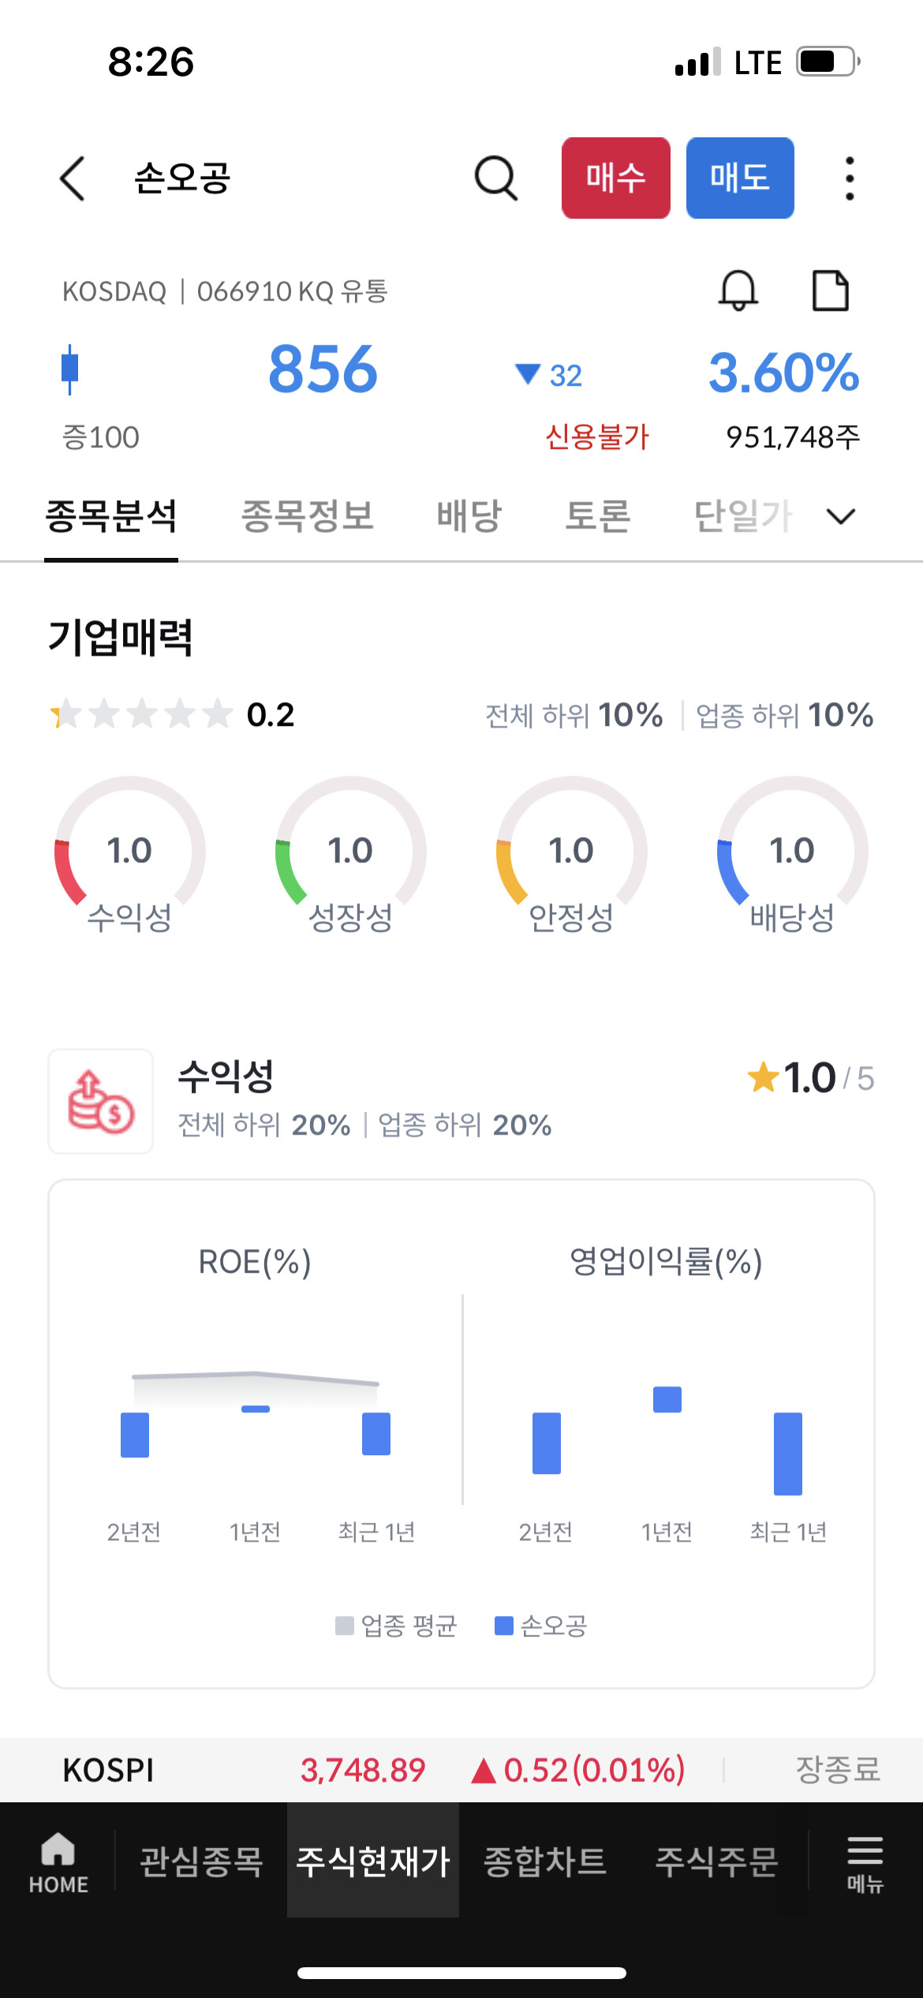Screen dimensions: 923x1998
Task: Open the hamburger 메뉴 icon
Action: tap(865, 1862)
